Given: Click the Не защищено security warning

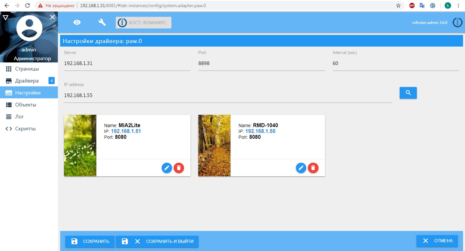Looking at the screenshot, I should pos(56,5).
